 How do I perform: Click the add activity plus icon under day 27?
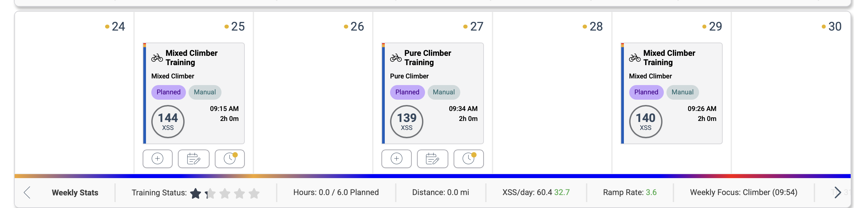click(396, 158)
